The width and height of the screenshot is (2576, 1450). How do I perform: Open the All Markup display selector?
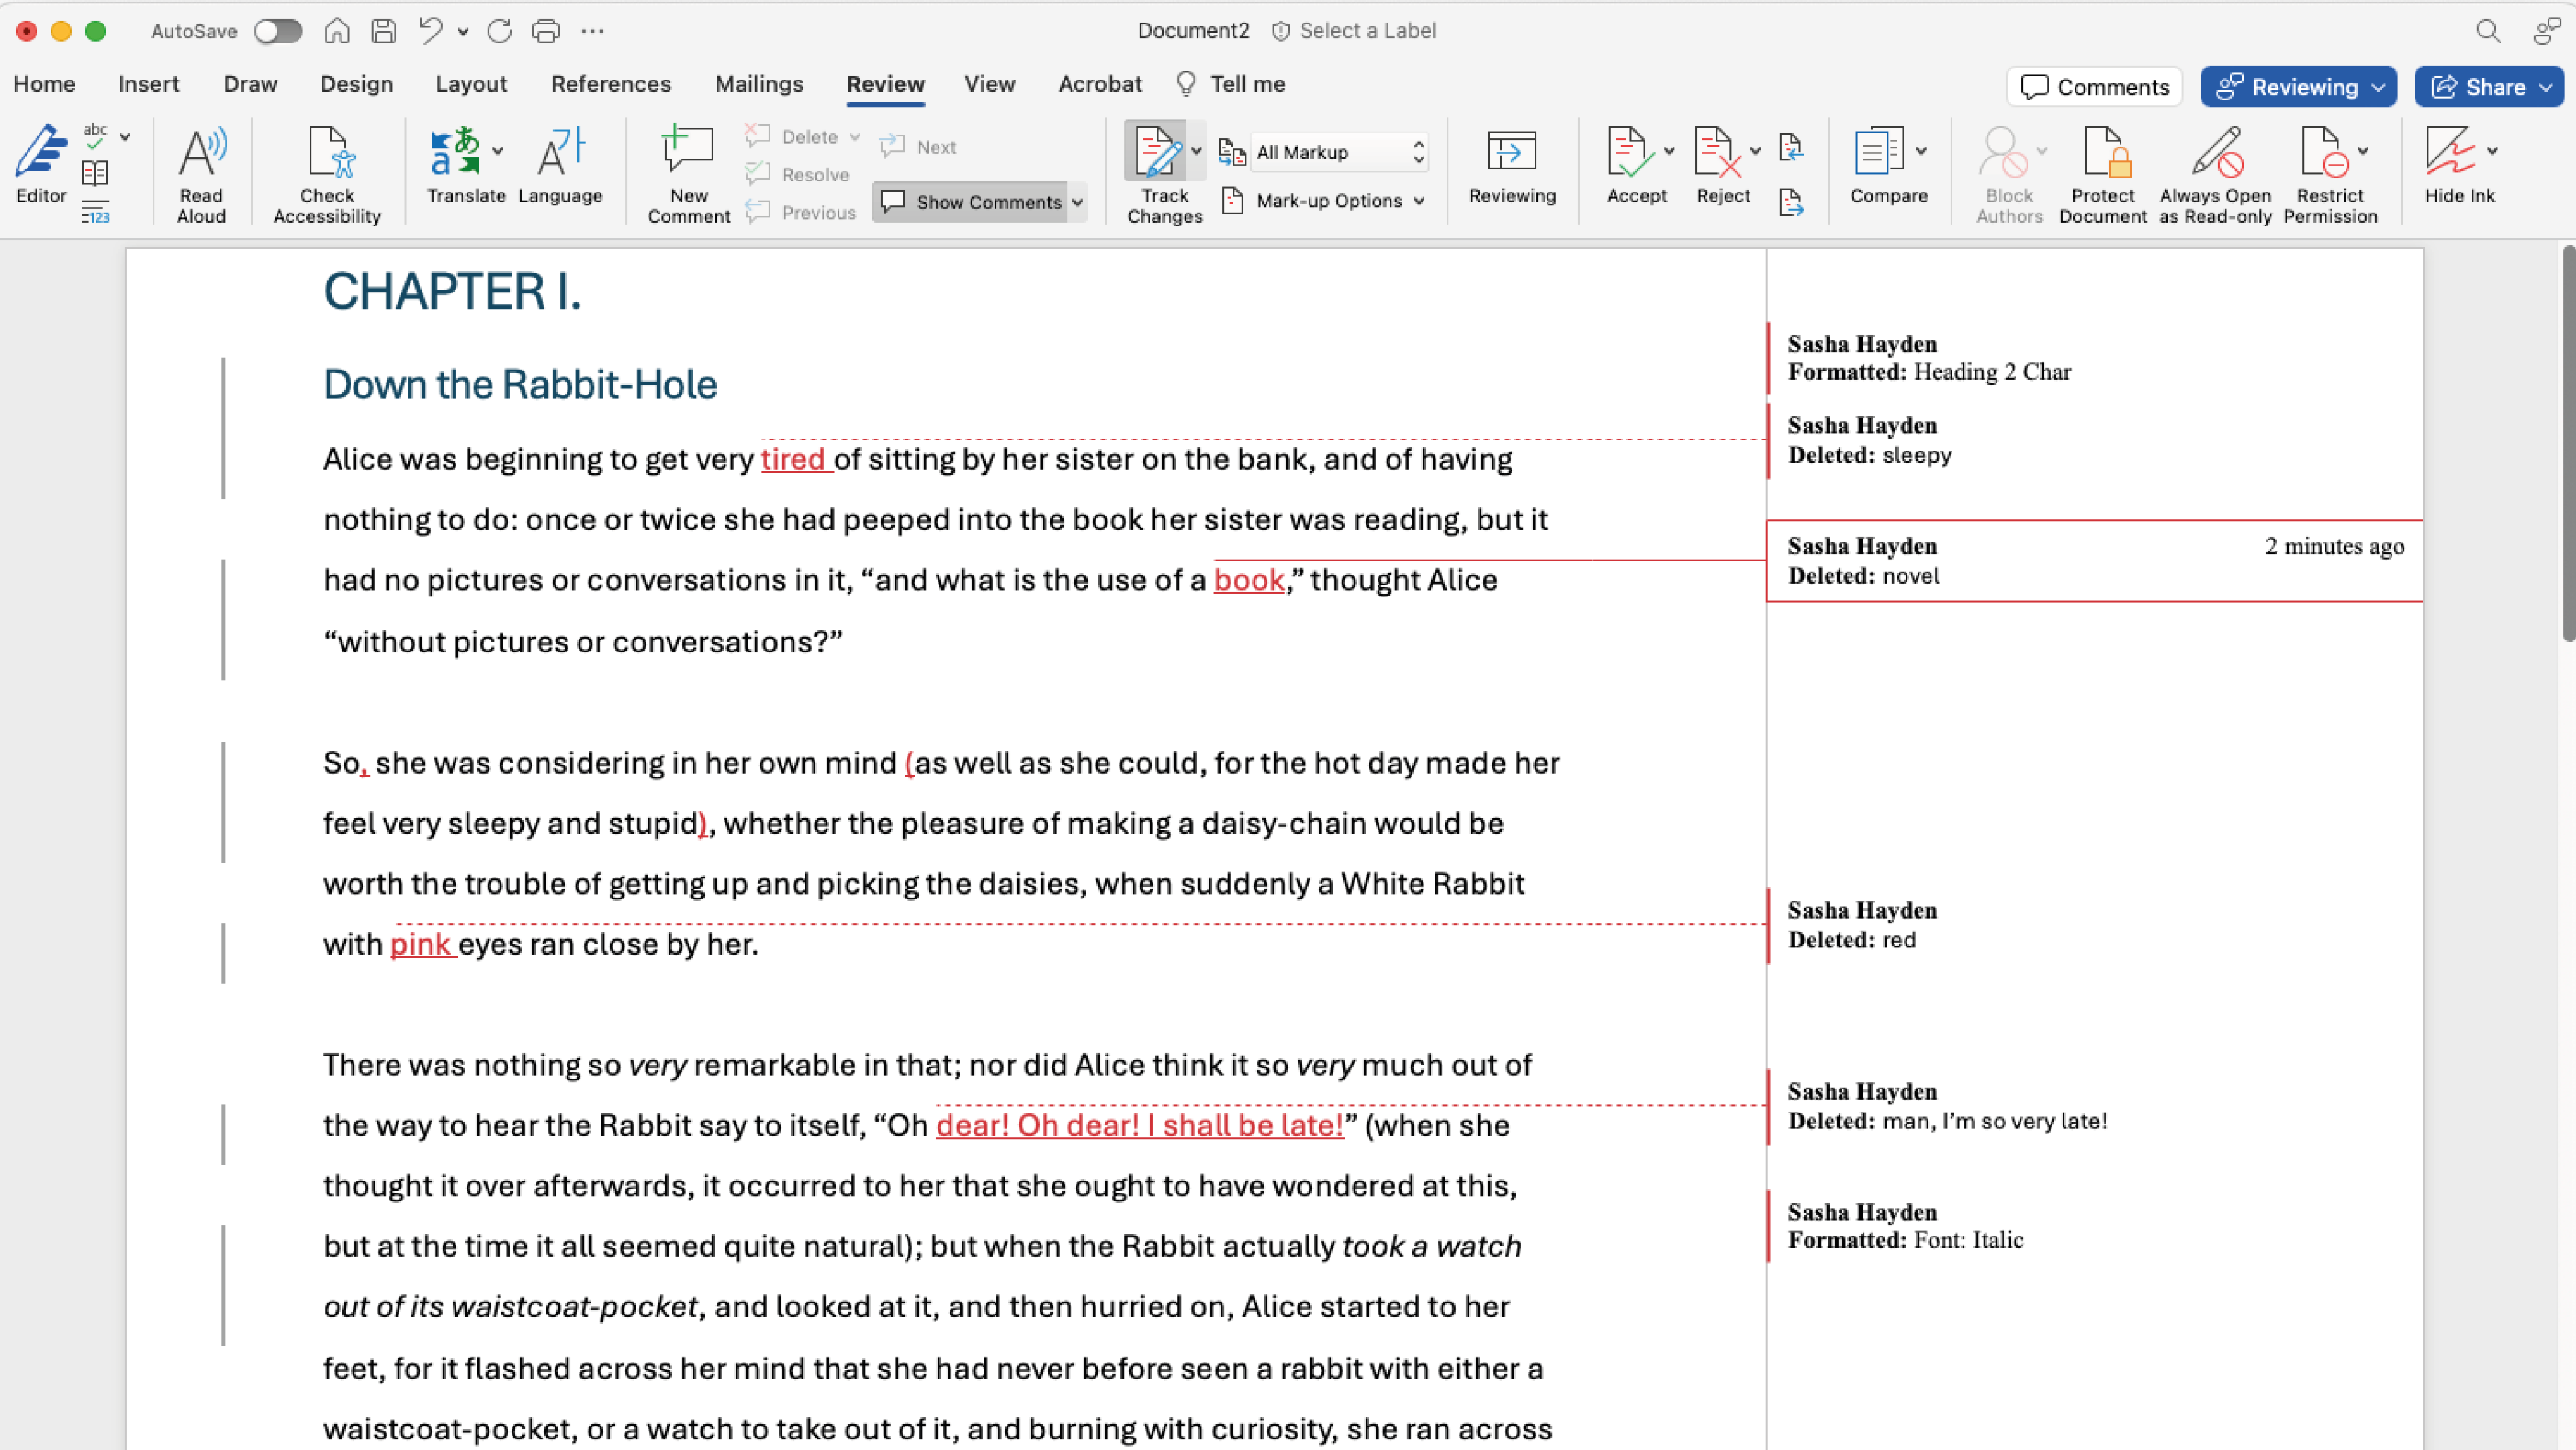[1340, 152]
